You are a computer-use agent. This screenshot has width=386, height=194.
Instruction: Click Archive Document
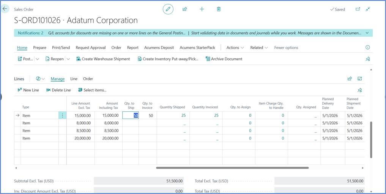(x=224, y=59)
